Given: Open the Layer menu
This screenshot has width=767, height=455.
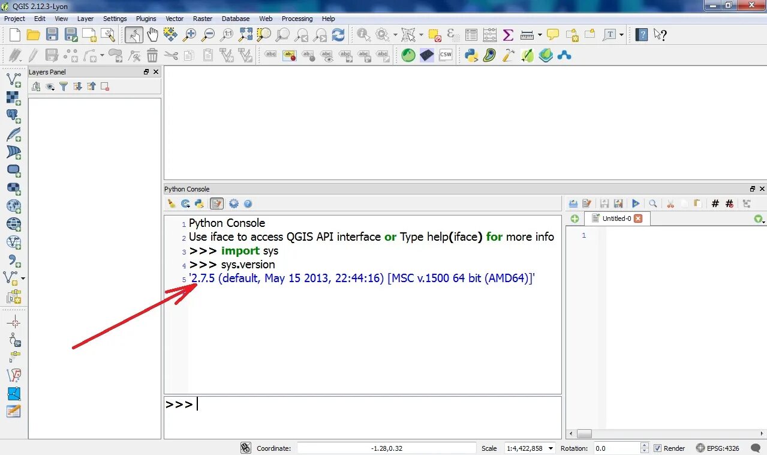Looking at the screenshot, I should tap(85, 19).
